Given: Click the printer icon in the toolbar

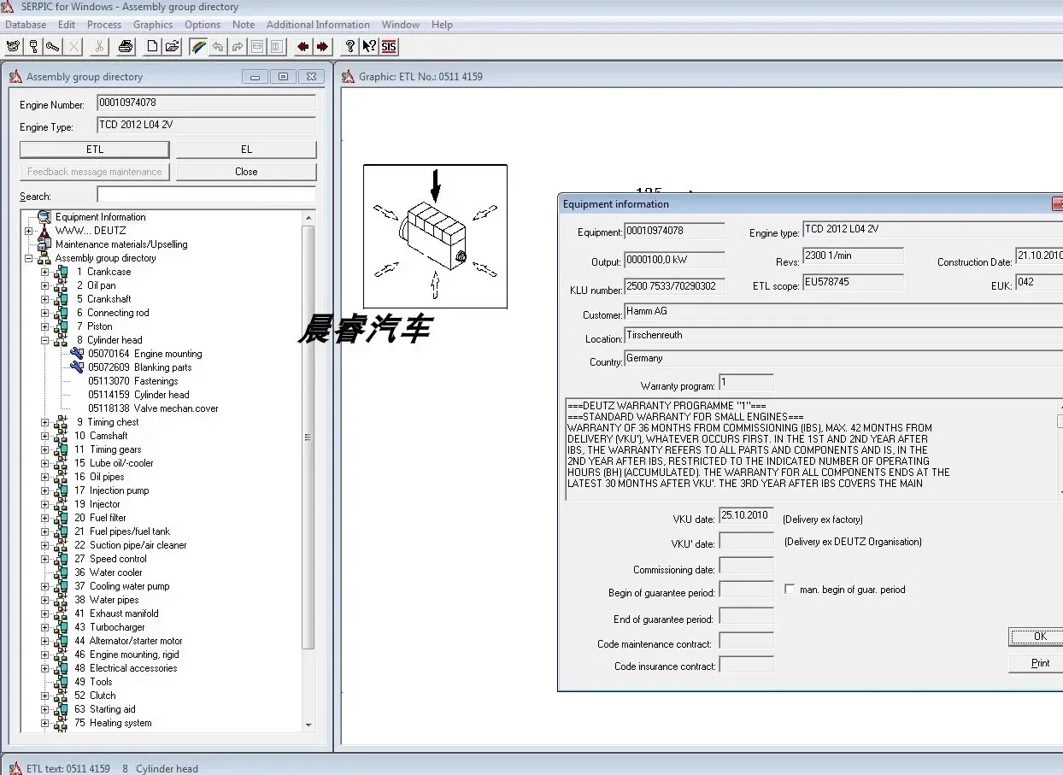Looking at the screenshot, I should click(x=126, y=46).
